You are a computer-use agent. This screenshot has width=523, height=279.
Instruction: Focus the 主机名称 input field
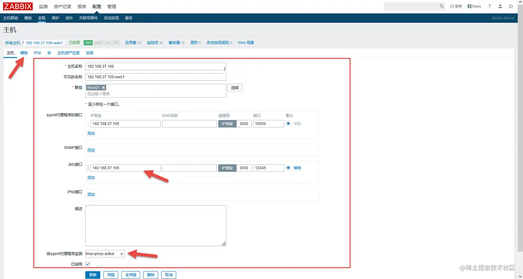156,66
